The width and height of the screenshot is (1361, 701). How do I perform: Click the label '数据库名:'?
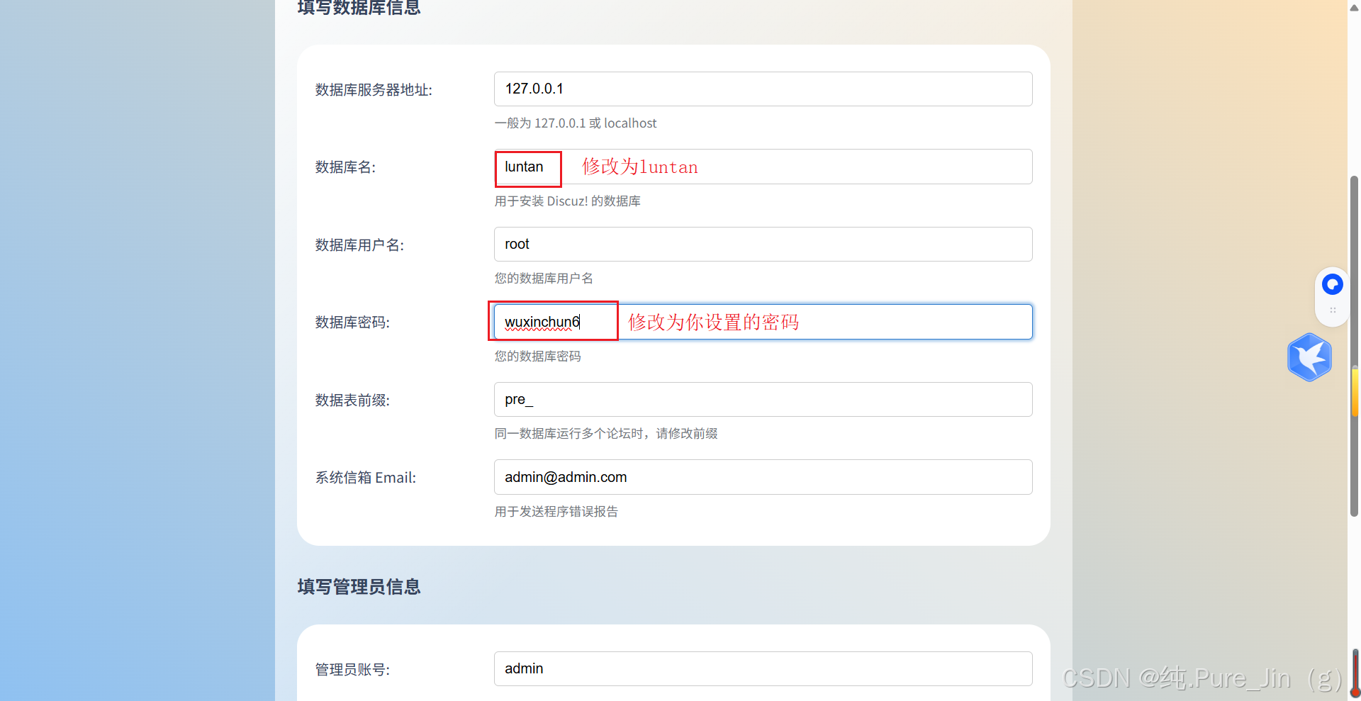345,167
